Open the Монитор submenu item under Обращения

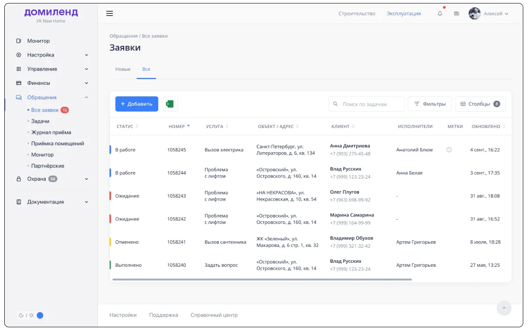[42, 155]
